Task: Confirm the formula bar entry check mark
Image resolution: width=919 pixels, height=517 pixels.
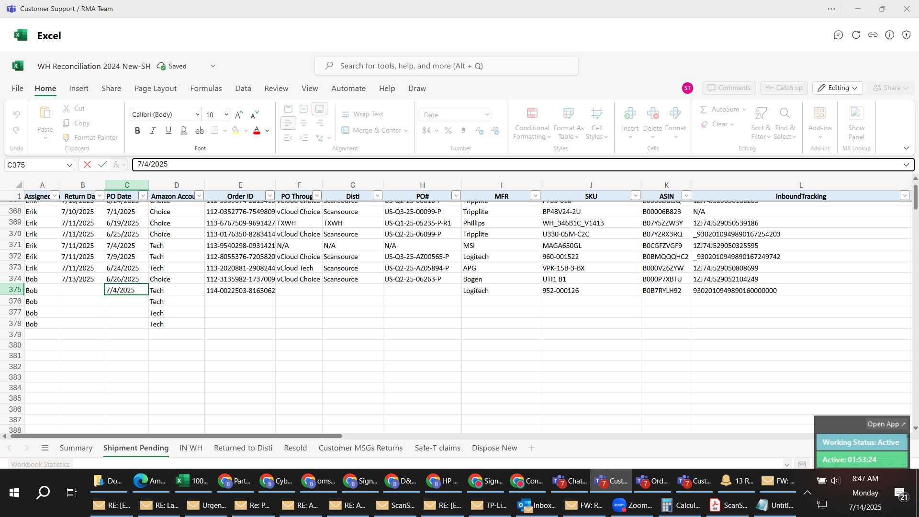Action: click(x=102, y=165)
